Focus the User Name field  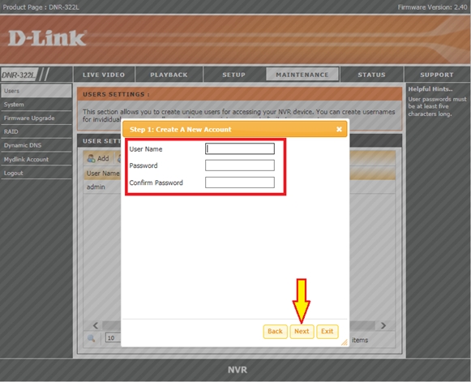[x=240, y=148]
